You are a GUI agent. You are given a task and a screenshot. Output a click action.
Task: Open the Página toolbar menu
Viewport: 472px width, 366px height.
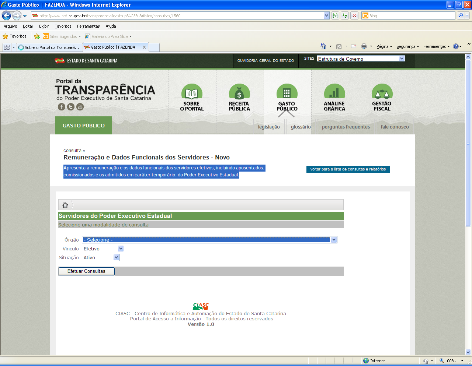[x=384, y=46]
